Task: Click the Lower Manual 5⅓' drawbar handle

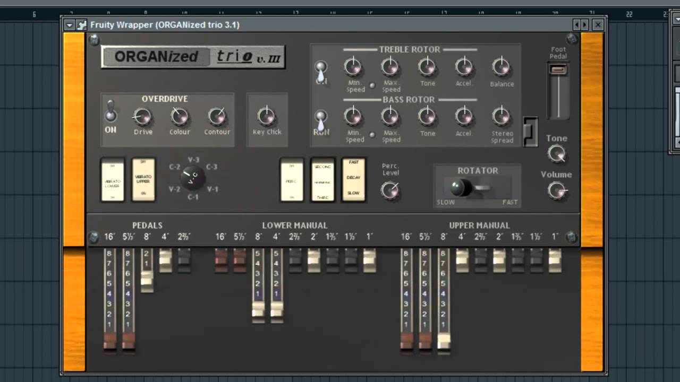Action: click(x=240, y=261)
